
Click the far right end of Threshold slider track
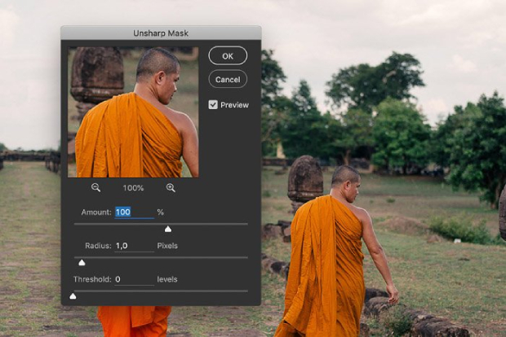click(x=246, y=291)
